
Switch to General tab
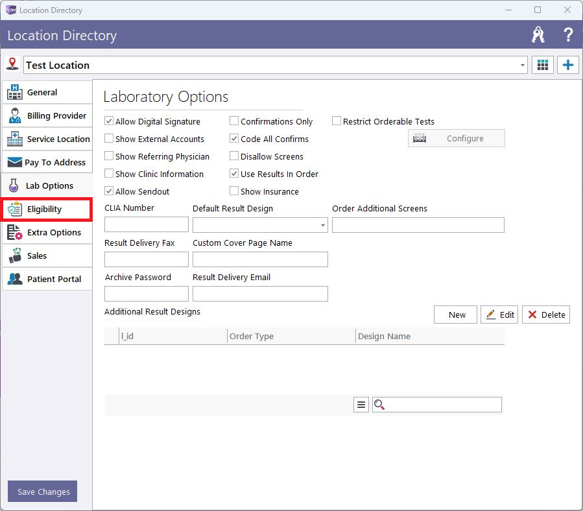click(x=47, y=92)
